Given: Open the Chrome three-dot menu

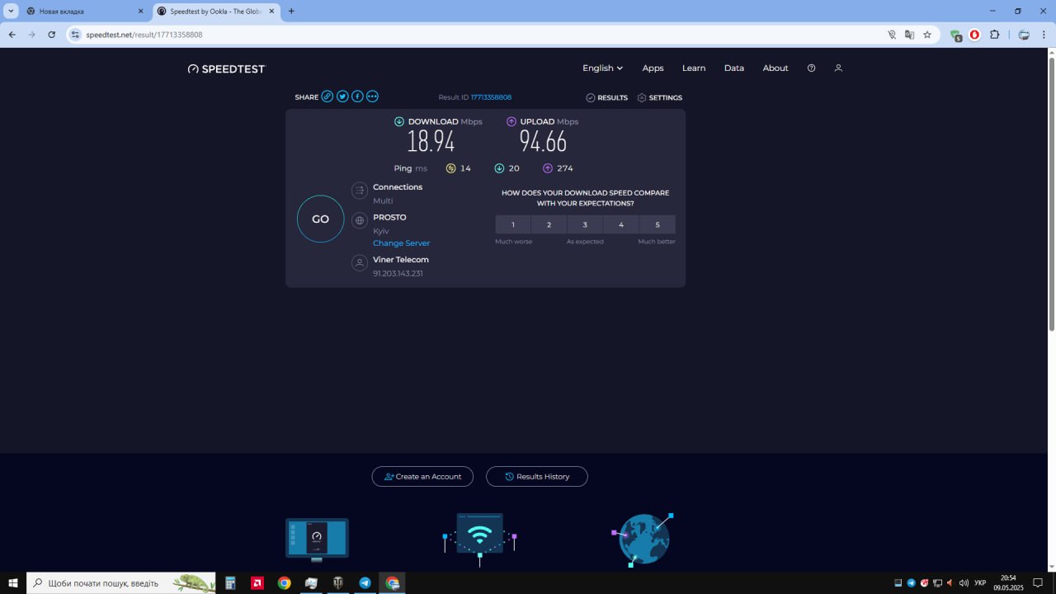Looking at the screenshot, I should (x=1044, y=35).
